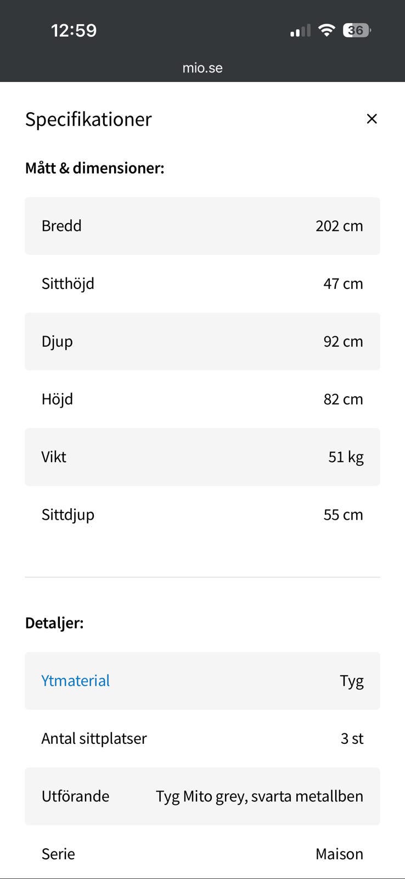Tap the Wi-Fi status icon
The width and height of the screenshot is (405, 879).
(327, 30)
